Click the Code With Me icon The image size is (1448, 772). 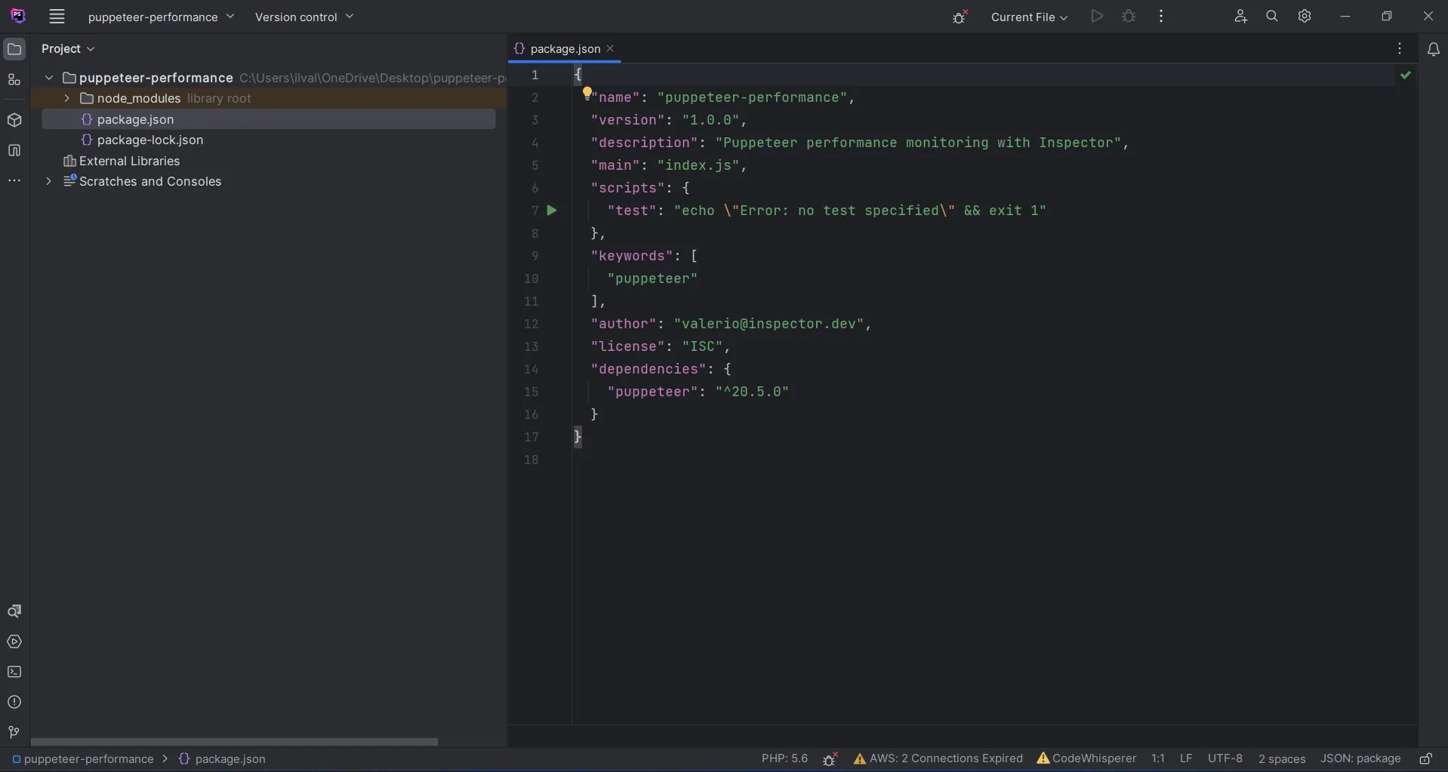tap(1240, 17)
